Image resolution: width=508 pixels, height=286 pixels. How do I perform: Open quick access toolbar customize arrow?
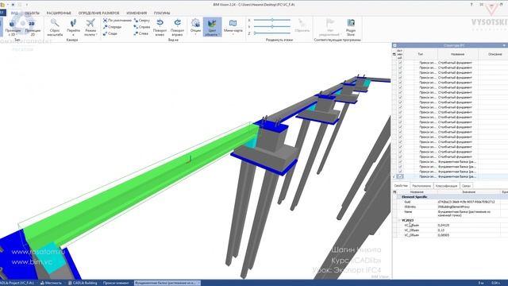click(x=26, y=5)
